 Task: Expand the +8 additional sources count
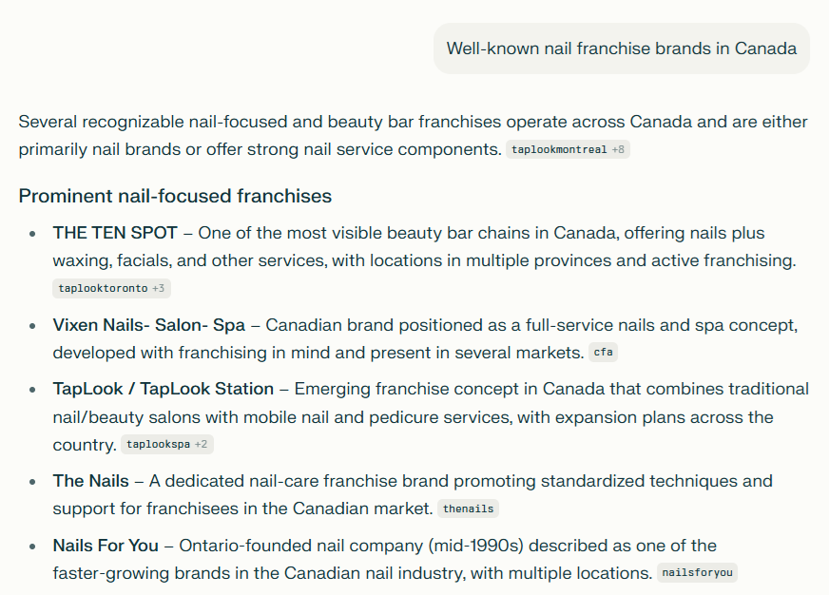click(620, 150)
